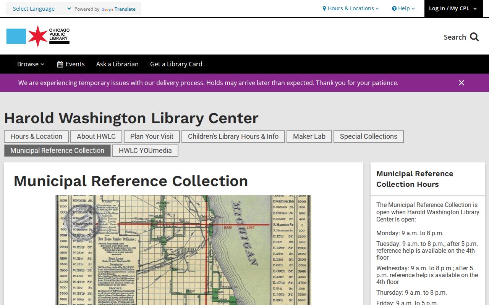
Task: Click the Google Translate link
Action: pos(118,9)
